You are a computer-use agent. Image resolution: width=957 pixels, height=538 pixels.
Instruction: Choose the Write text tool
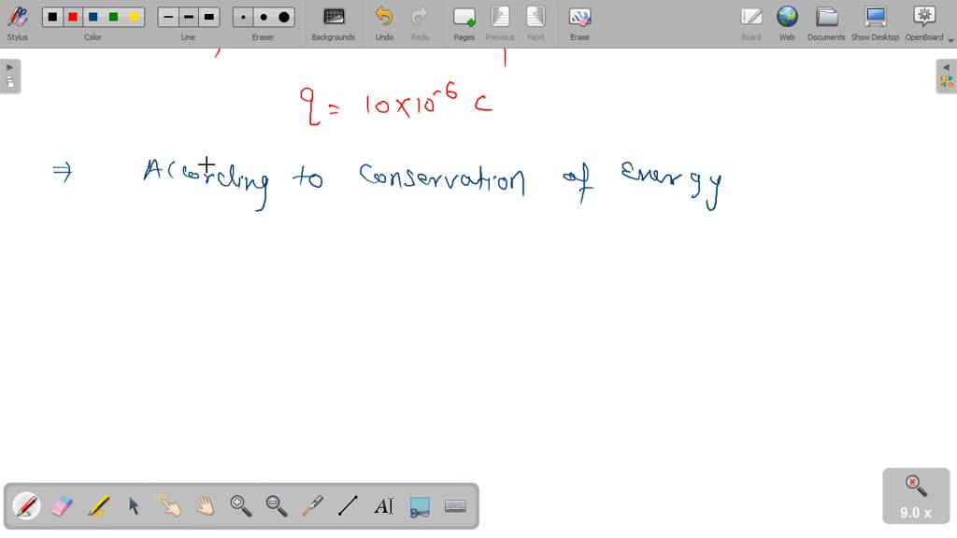(x=383, y=505)
